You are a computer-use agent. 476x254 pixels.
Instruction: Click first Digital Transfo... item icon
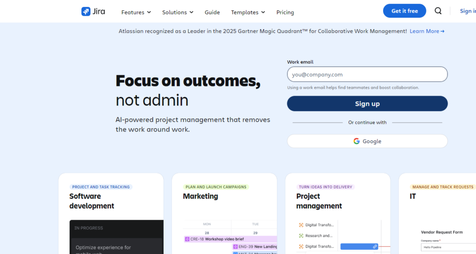coord(301,224)
